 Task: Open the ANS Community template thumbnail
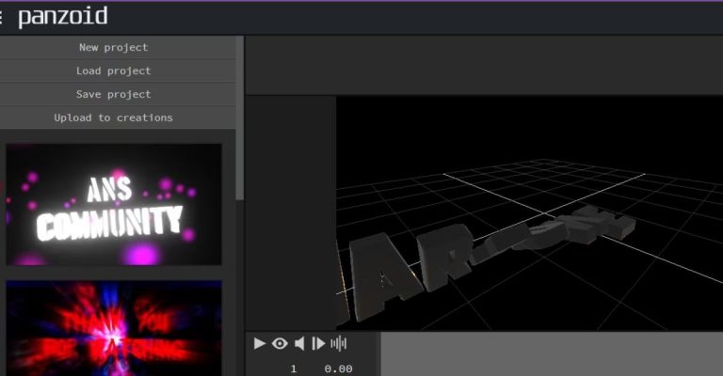click(114, 204)
